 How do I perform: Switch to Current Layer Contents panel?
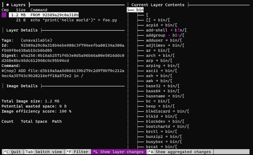click(x=157, y=5)
